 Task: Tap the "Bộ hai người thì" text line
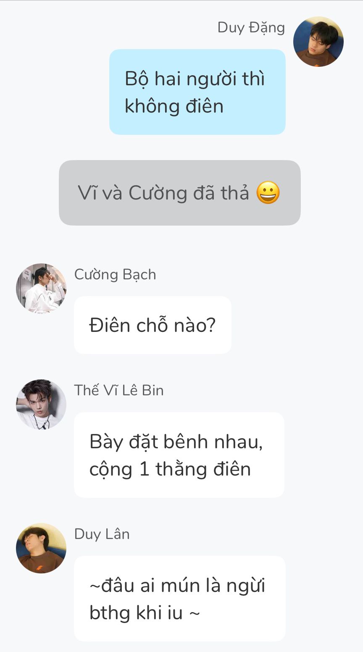point(195,79)
